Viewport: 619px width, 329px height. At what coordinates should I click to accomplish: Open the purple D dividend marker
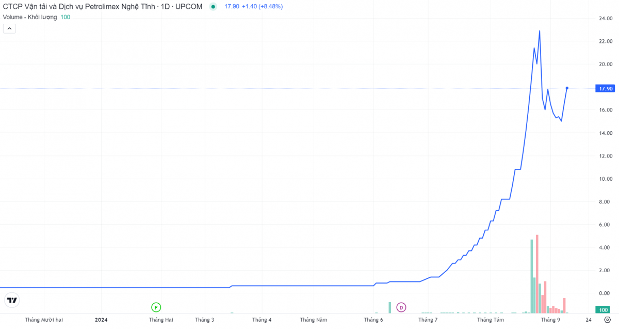pos(401,307)
